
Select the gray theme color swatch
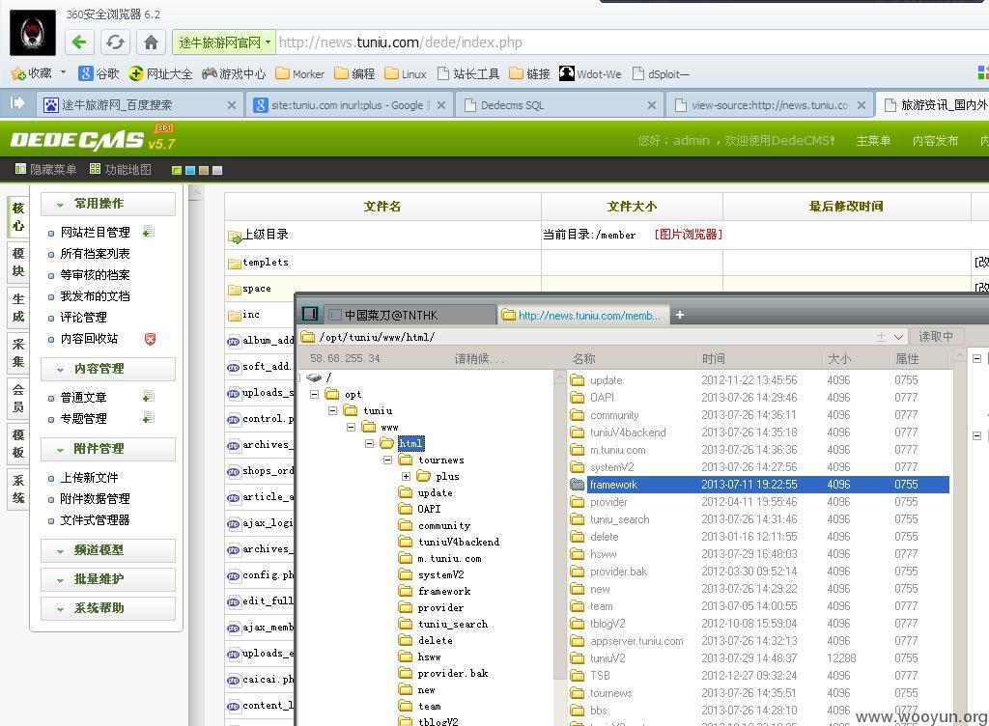(217, 170)
